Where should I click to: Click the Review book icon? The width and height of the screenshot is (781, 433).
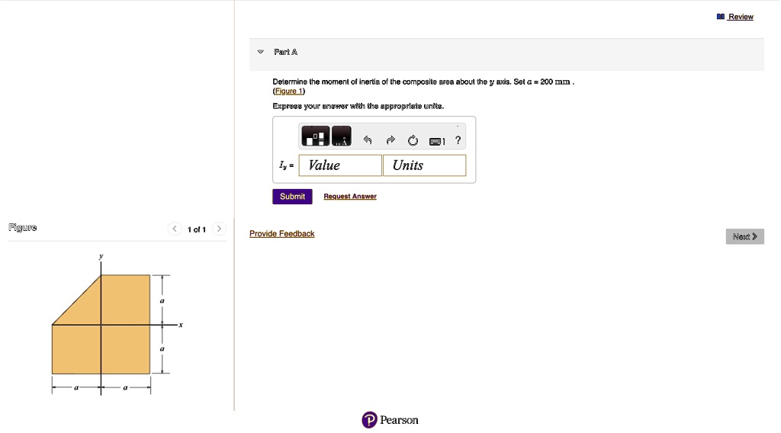tap(721, 17)
